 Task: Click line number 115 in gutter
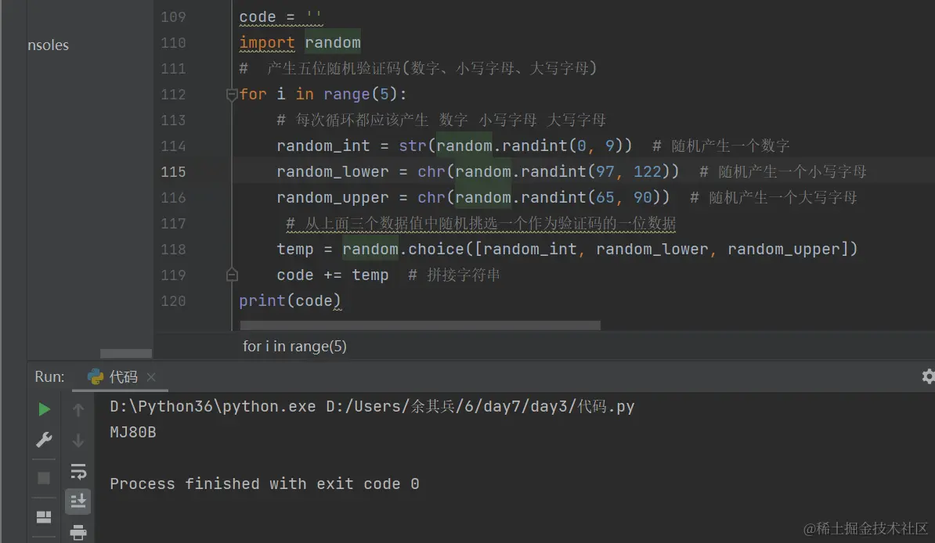point(173,171)
